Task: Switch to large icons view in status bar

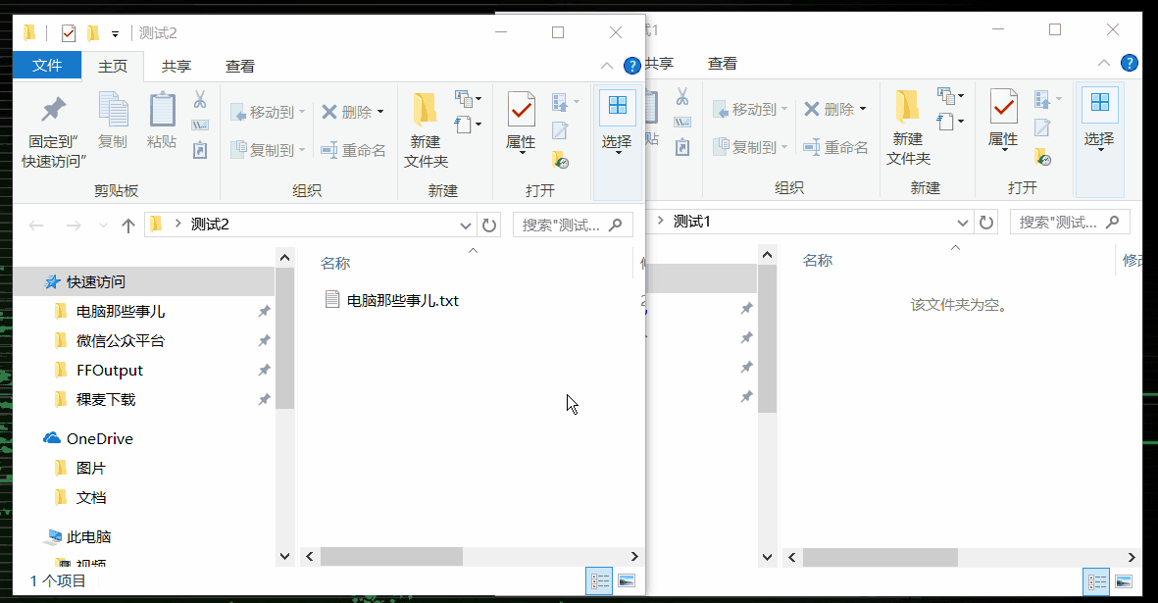Action: point(624,580)
